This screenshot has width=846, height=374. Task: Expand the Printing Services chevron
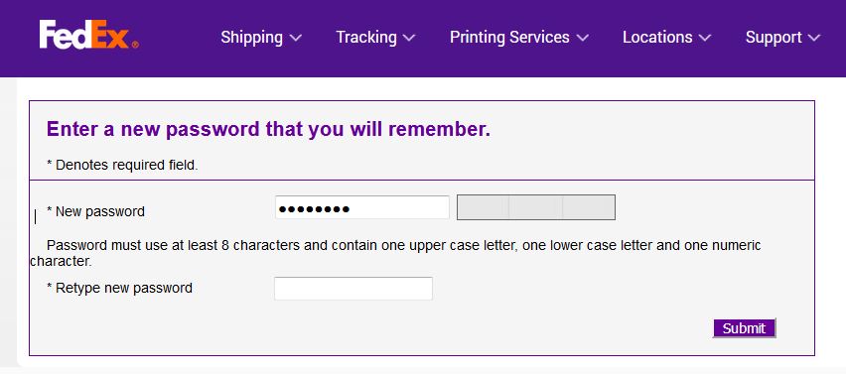point(582,38)
